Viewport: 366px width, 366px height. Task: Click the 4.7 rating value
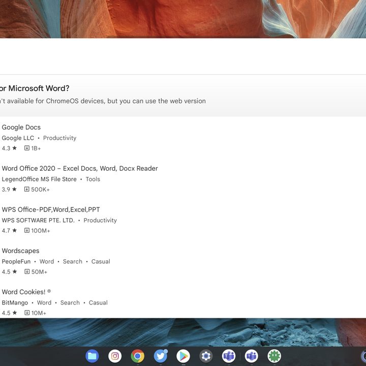tap(6, 231)
